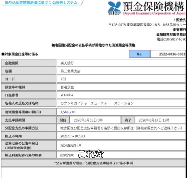Select 投資詐欺 value
Screen dimensions: 187x178
[x=67, y=155]
